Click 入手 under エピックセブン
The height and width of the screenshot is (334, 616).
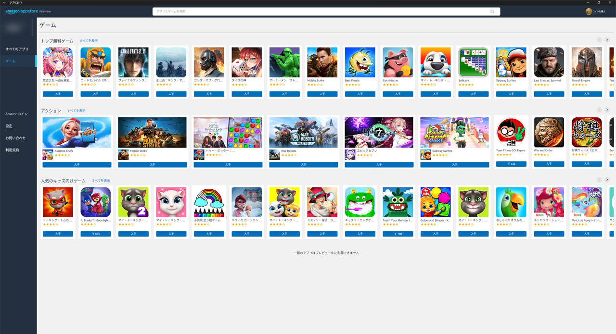[379, 164]
